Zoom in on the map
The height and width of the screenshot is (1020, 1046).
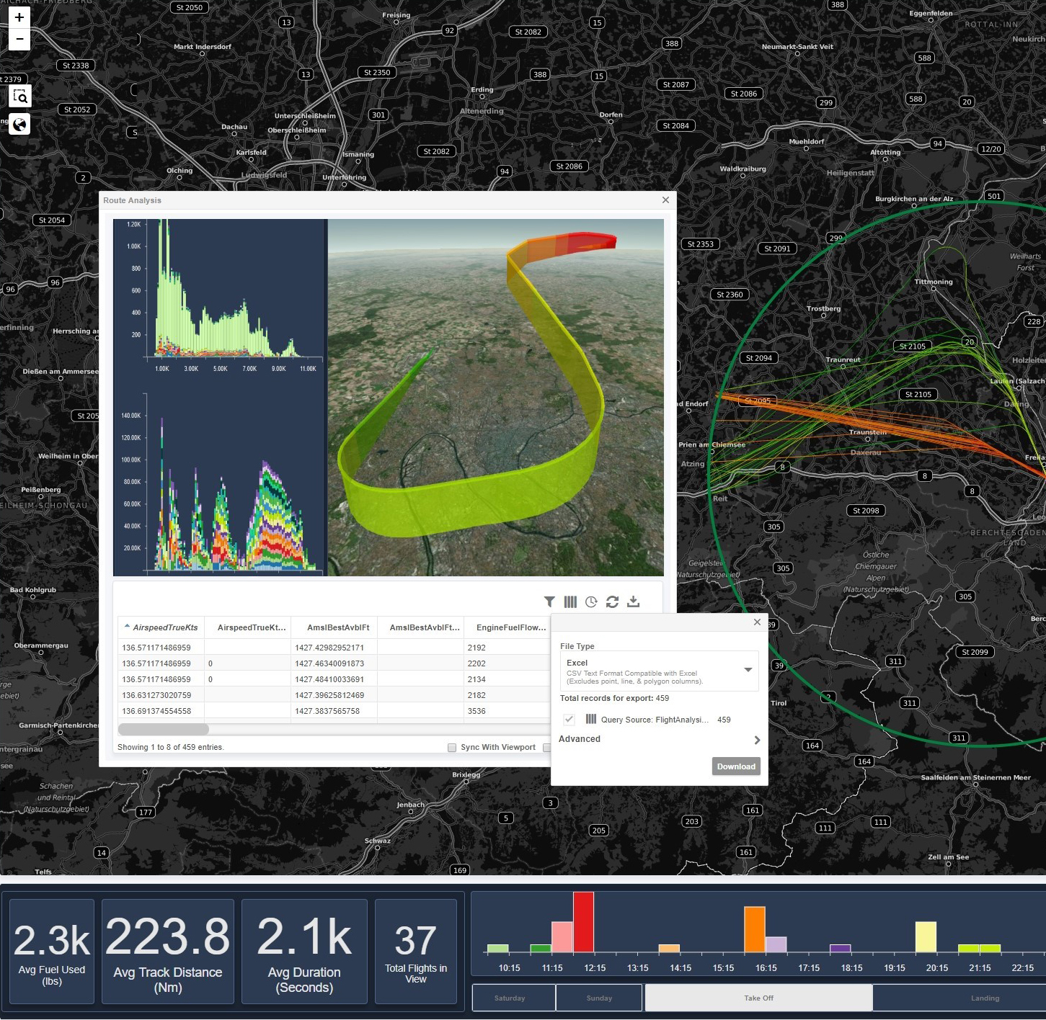coord(19,17)
